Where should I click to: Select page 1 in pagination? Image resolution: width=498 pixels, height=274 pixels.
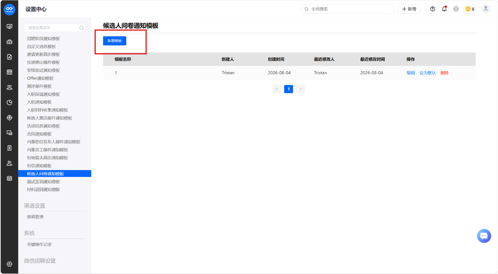pyautogui.click(x=288, y=89)
